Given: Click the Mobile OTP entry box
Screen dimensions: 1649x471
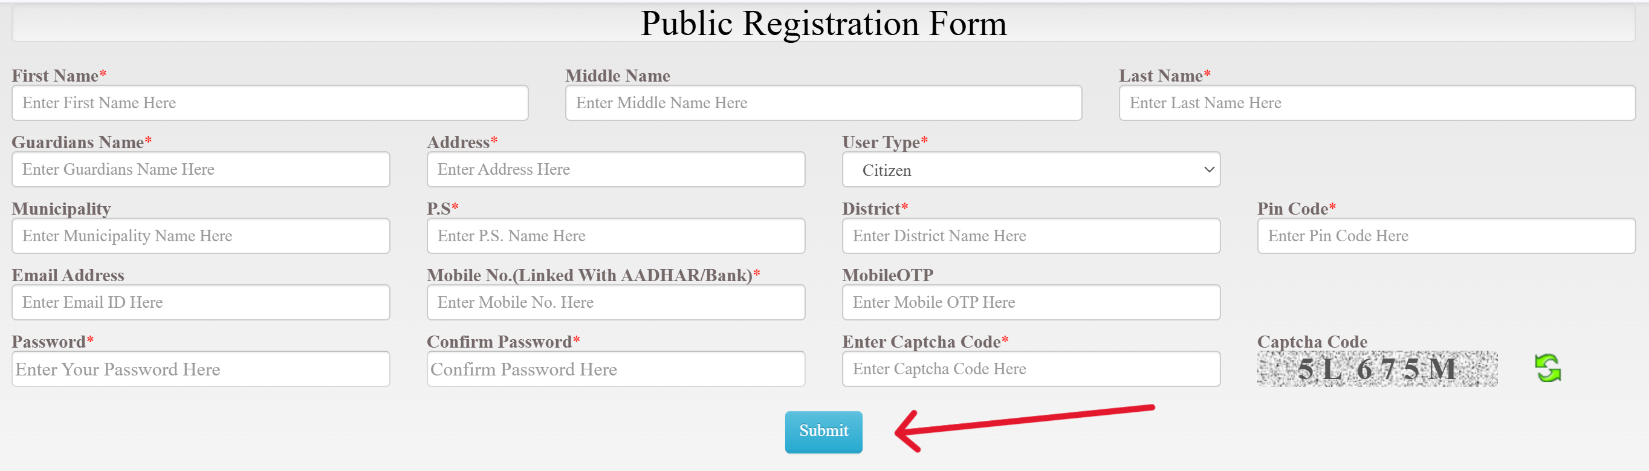Looking at the screenshot, I should click(1030, 302).
